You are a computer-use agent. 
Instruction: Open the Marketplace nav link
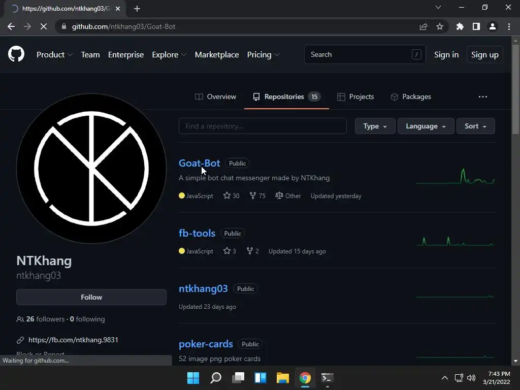click(217, 54)
